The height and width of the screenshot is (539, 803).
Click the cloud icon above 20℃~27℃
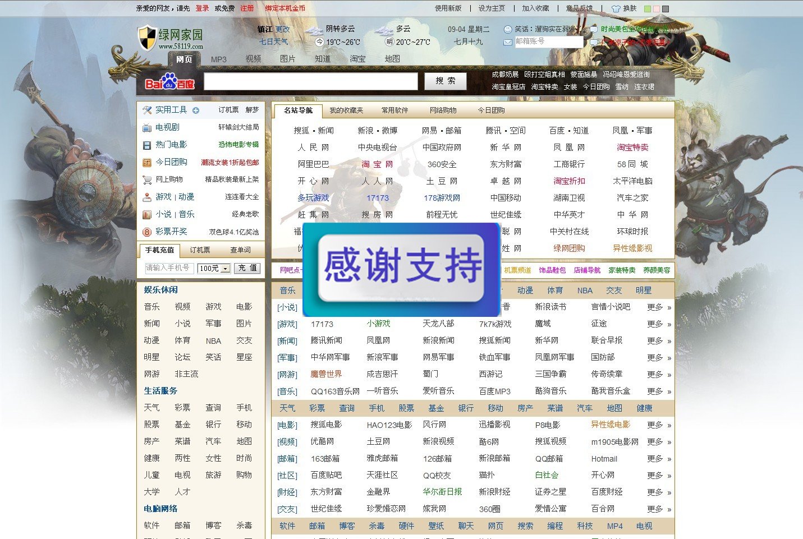384,30
